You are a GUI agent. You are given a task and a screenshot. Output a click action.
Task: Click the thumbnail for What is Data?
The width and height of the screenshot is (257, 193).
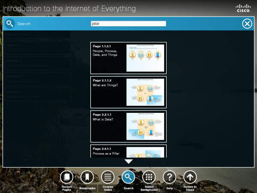coord(145,126)
